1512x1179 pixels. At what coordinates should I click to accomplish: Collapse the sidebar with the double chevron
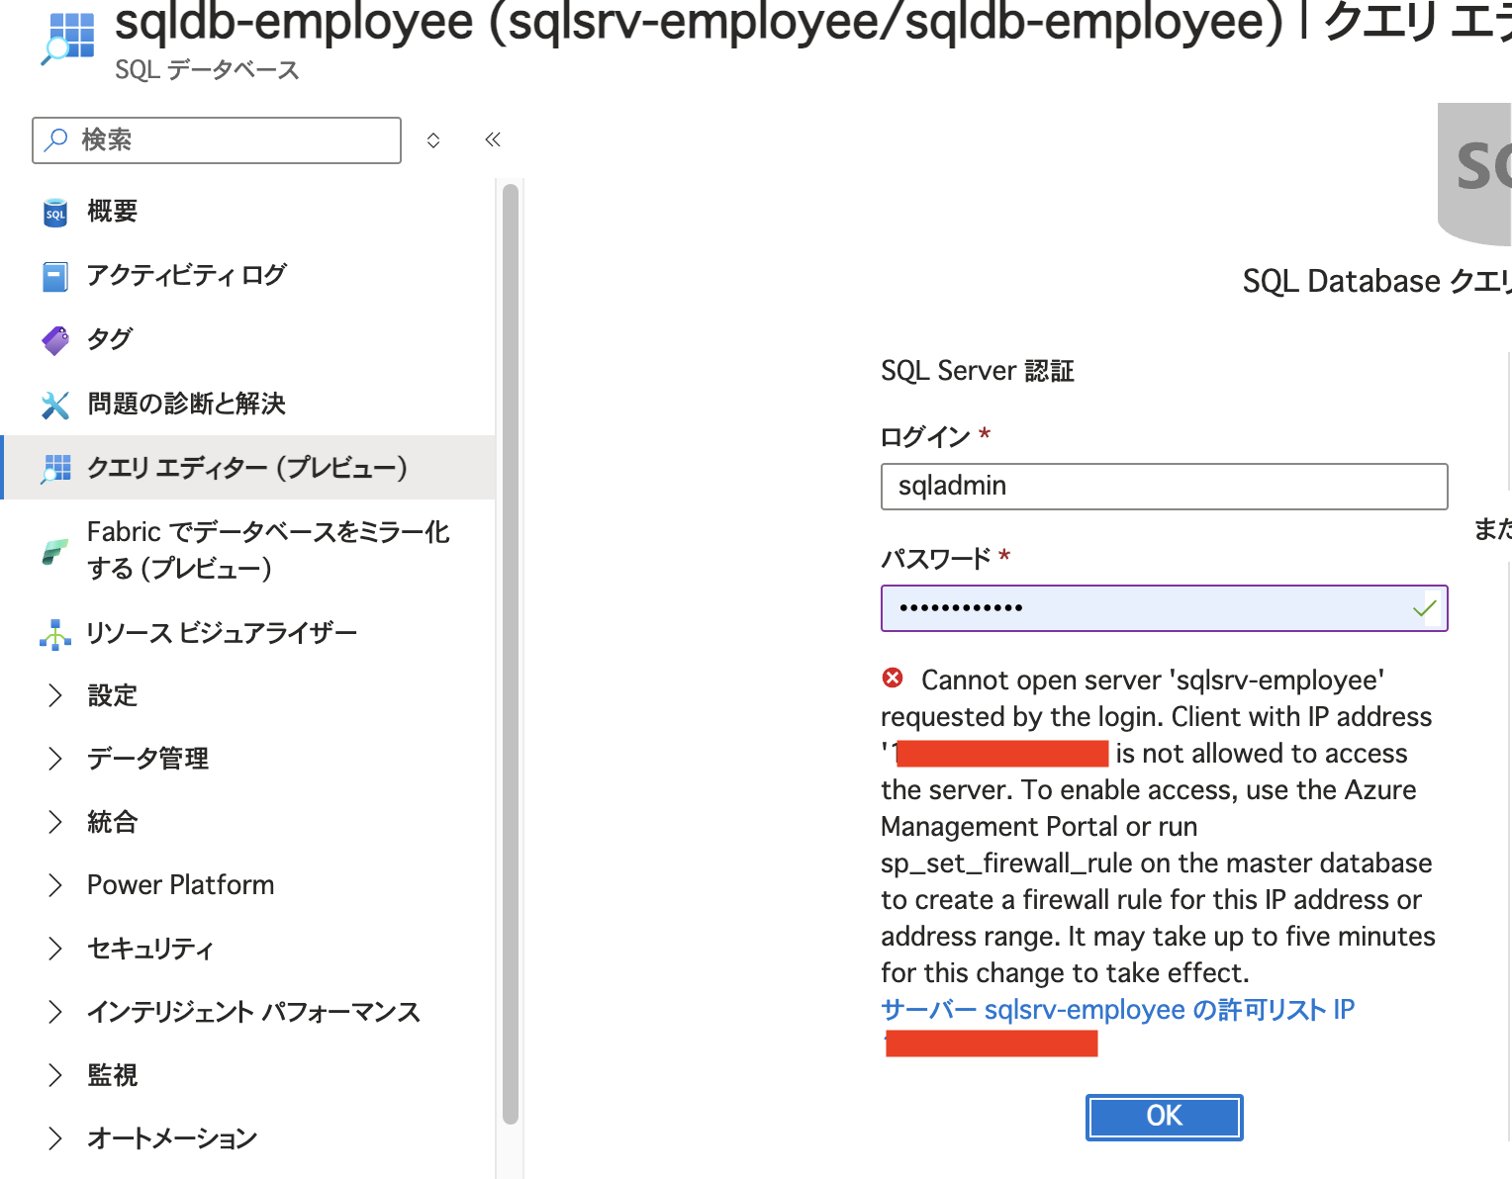492,139
